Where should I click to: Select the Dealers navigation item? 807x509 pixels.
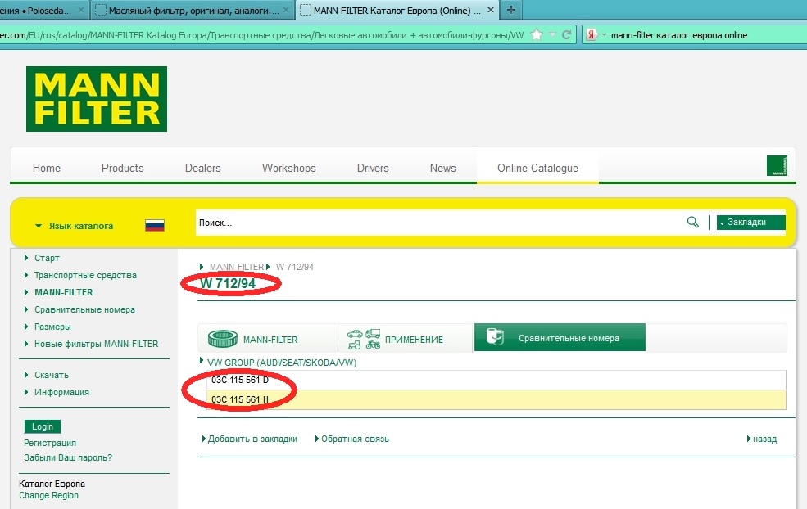tap(203, 168)
